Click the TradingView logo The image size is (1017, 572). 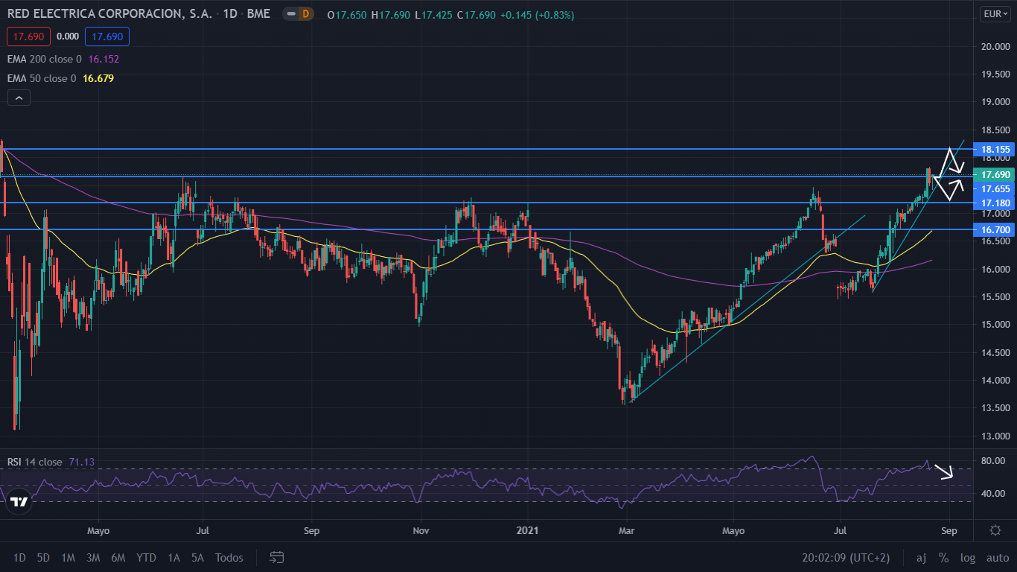(20, 502)
